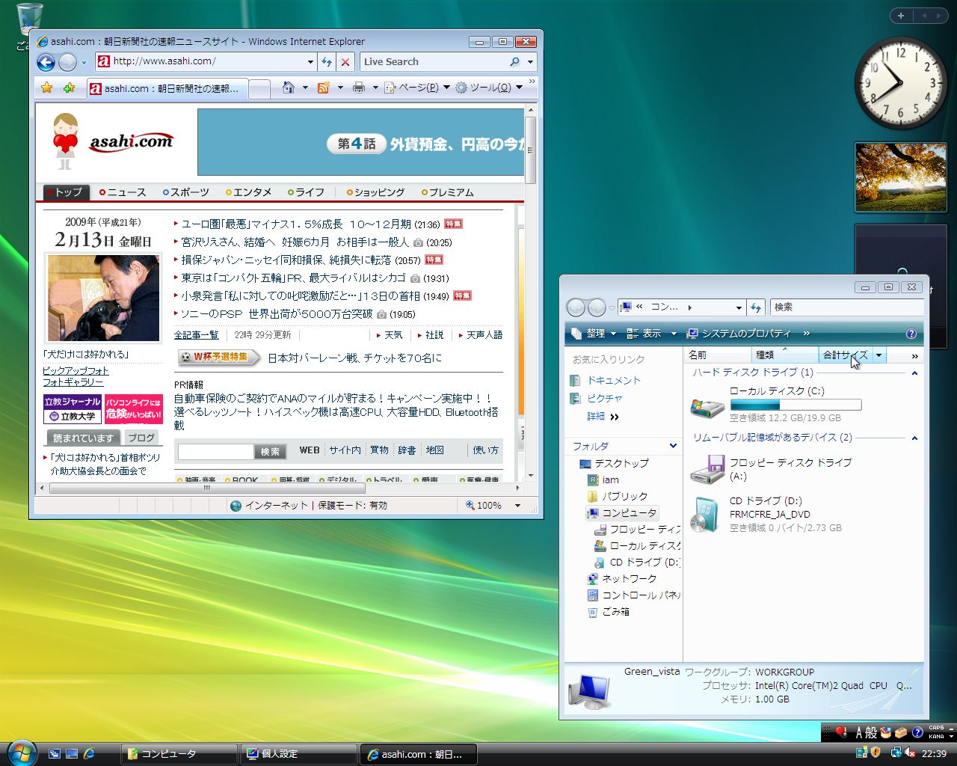Click the コンピュータ taskbar button
The width and height of the screenshot is (957, 766).
pyautogui.click(x=179, y=754)
